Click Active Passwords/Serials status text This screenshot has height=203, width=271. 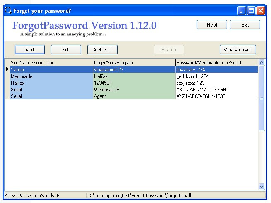click(x=32, y=196)
